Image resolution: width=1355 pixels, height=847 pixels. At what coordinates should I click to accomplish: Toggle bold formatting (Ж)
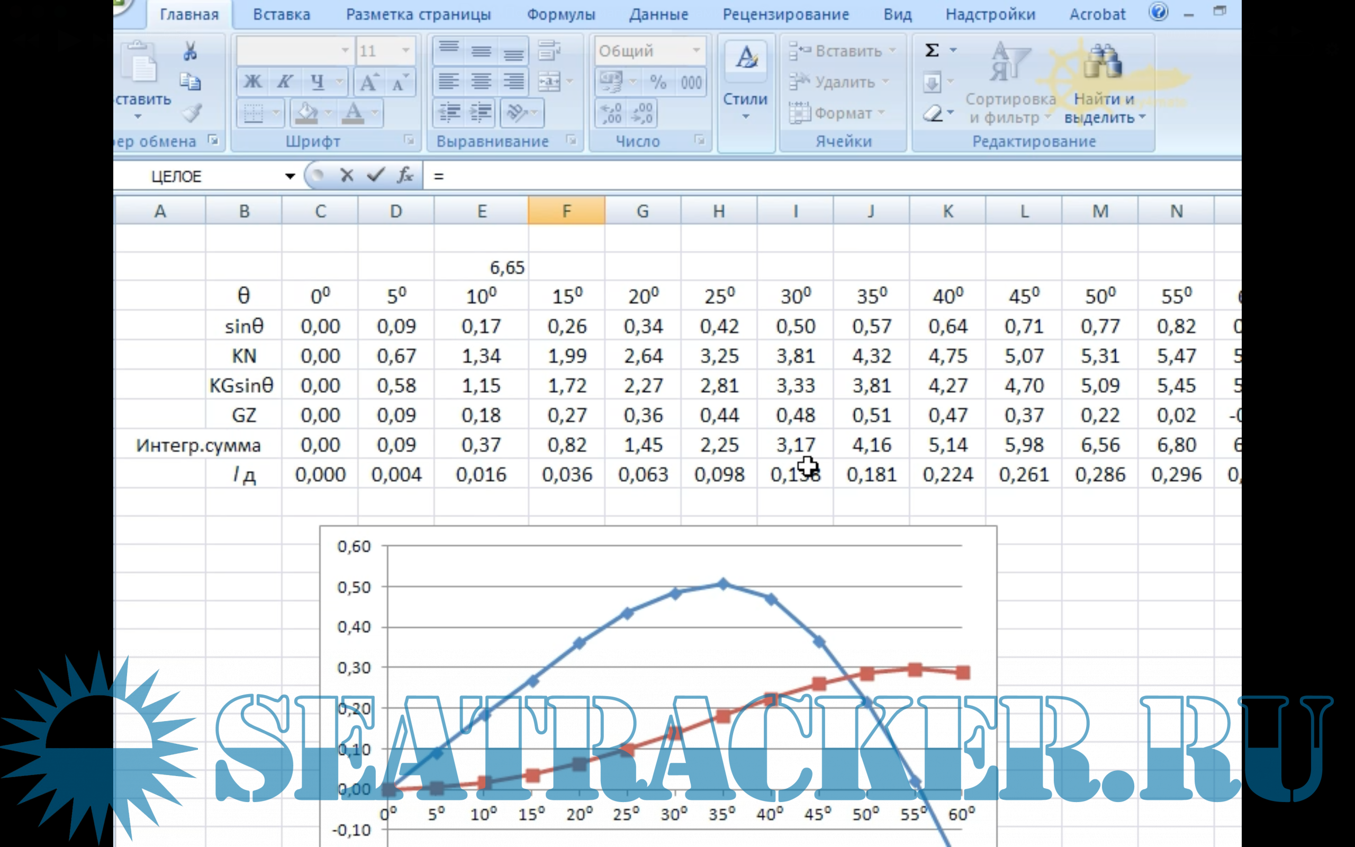[x=252, y=83]
